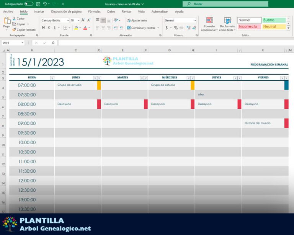Screen dimensions: 294x235
Task: Click increase decimals icon
Action: 189,28
